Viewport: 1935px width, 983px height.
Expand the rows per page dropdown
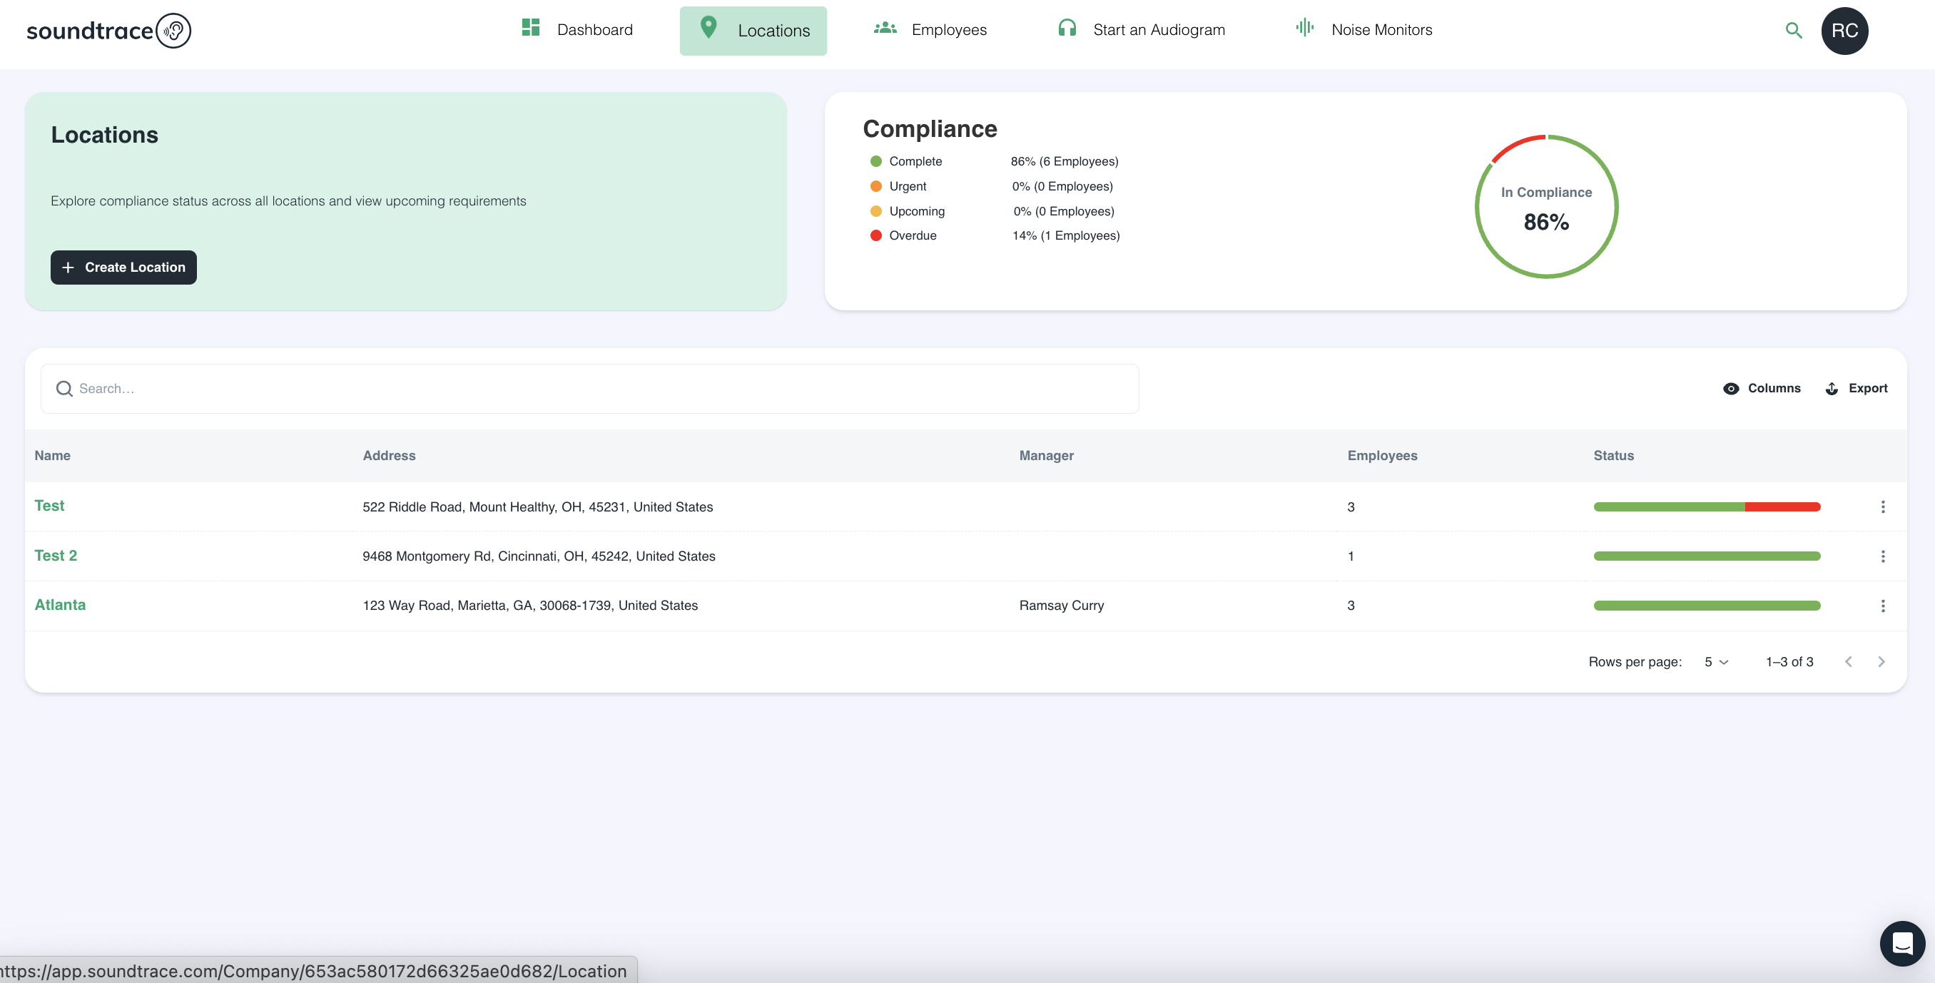[1716, 661]
